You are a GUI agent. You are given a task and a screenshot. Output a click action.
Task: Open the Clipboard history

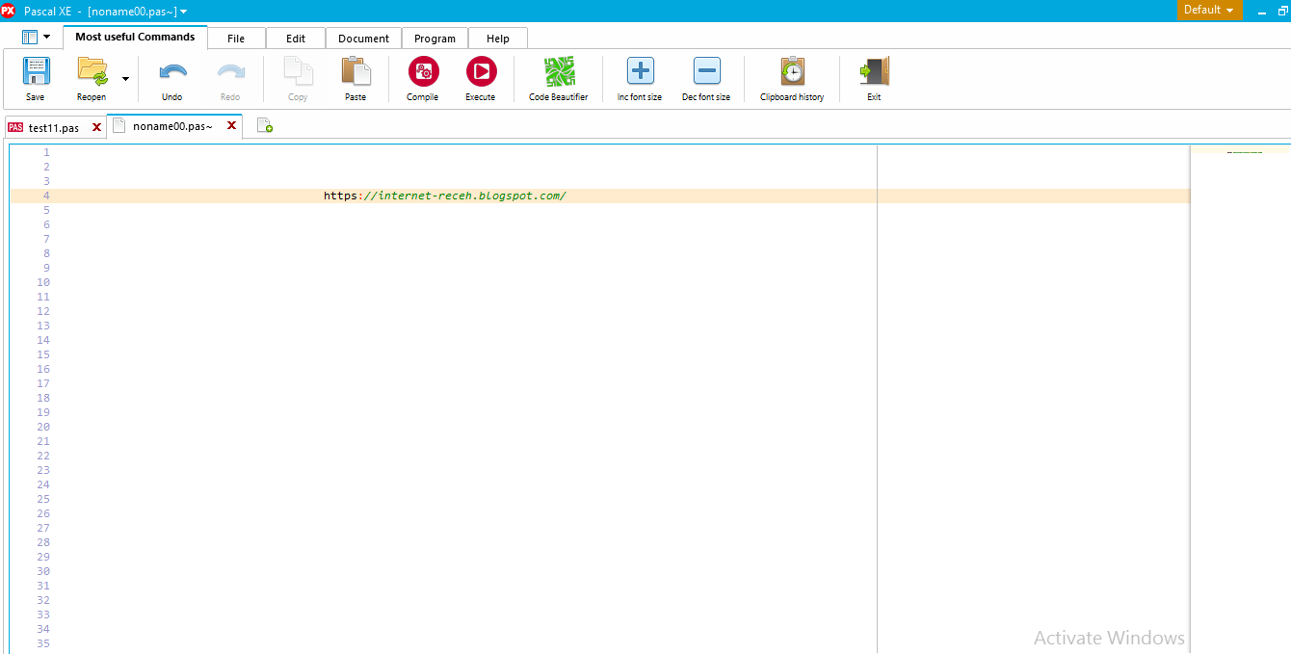[791, 77]
